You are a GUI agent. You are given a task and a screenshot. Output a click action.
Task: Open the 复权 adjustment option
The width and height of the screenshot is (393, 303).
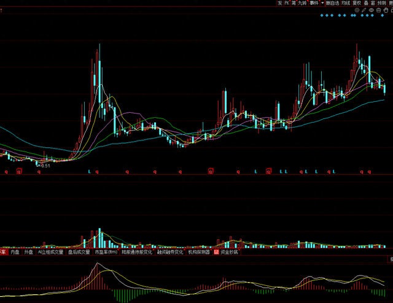357,3
